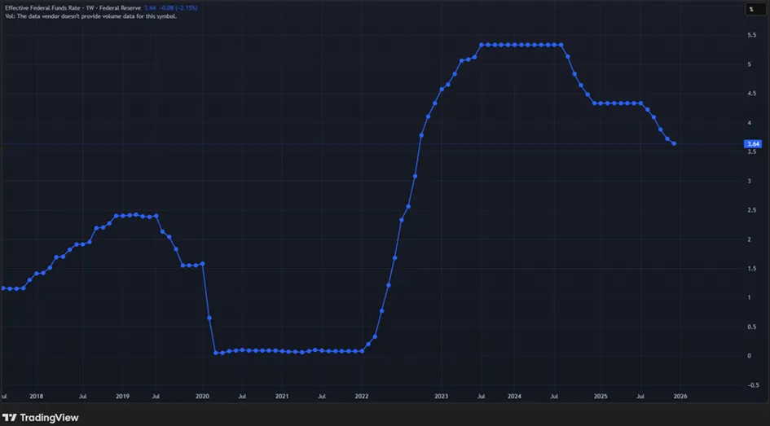Image resolution: width=770 pixels, height=426 pixels.
Task: Click the last data point on the line
Action: pyautogui.click(x=674, y=143)
